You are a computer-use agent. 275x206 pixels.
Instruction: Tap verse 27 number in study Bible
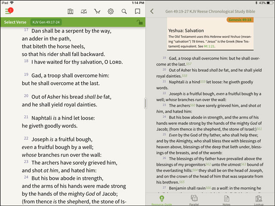pyautogui.click(x=164, y=188)
